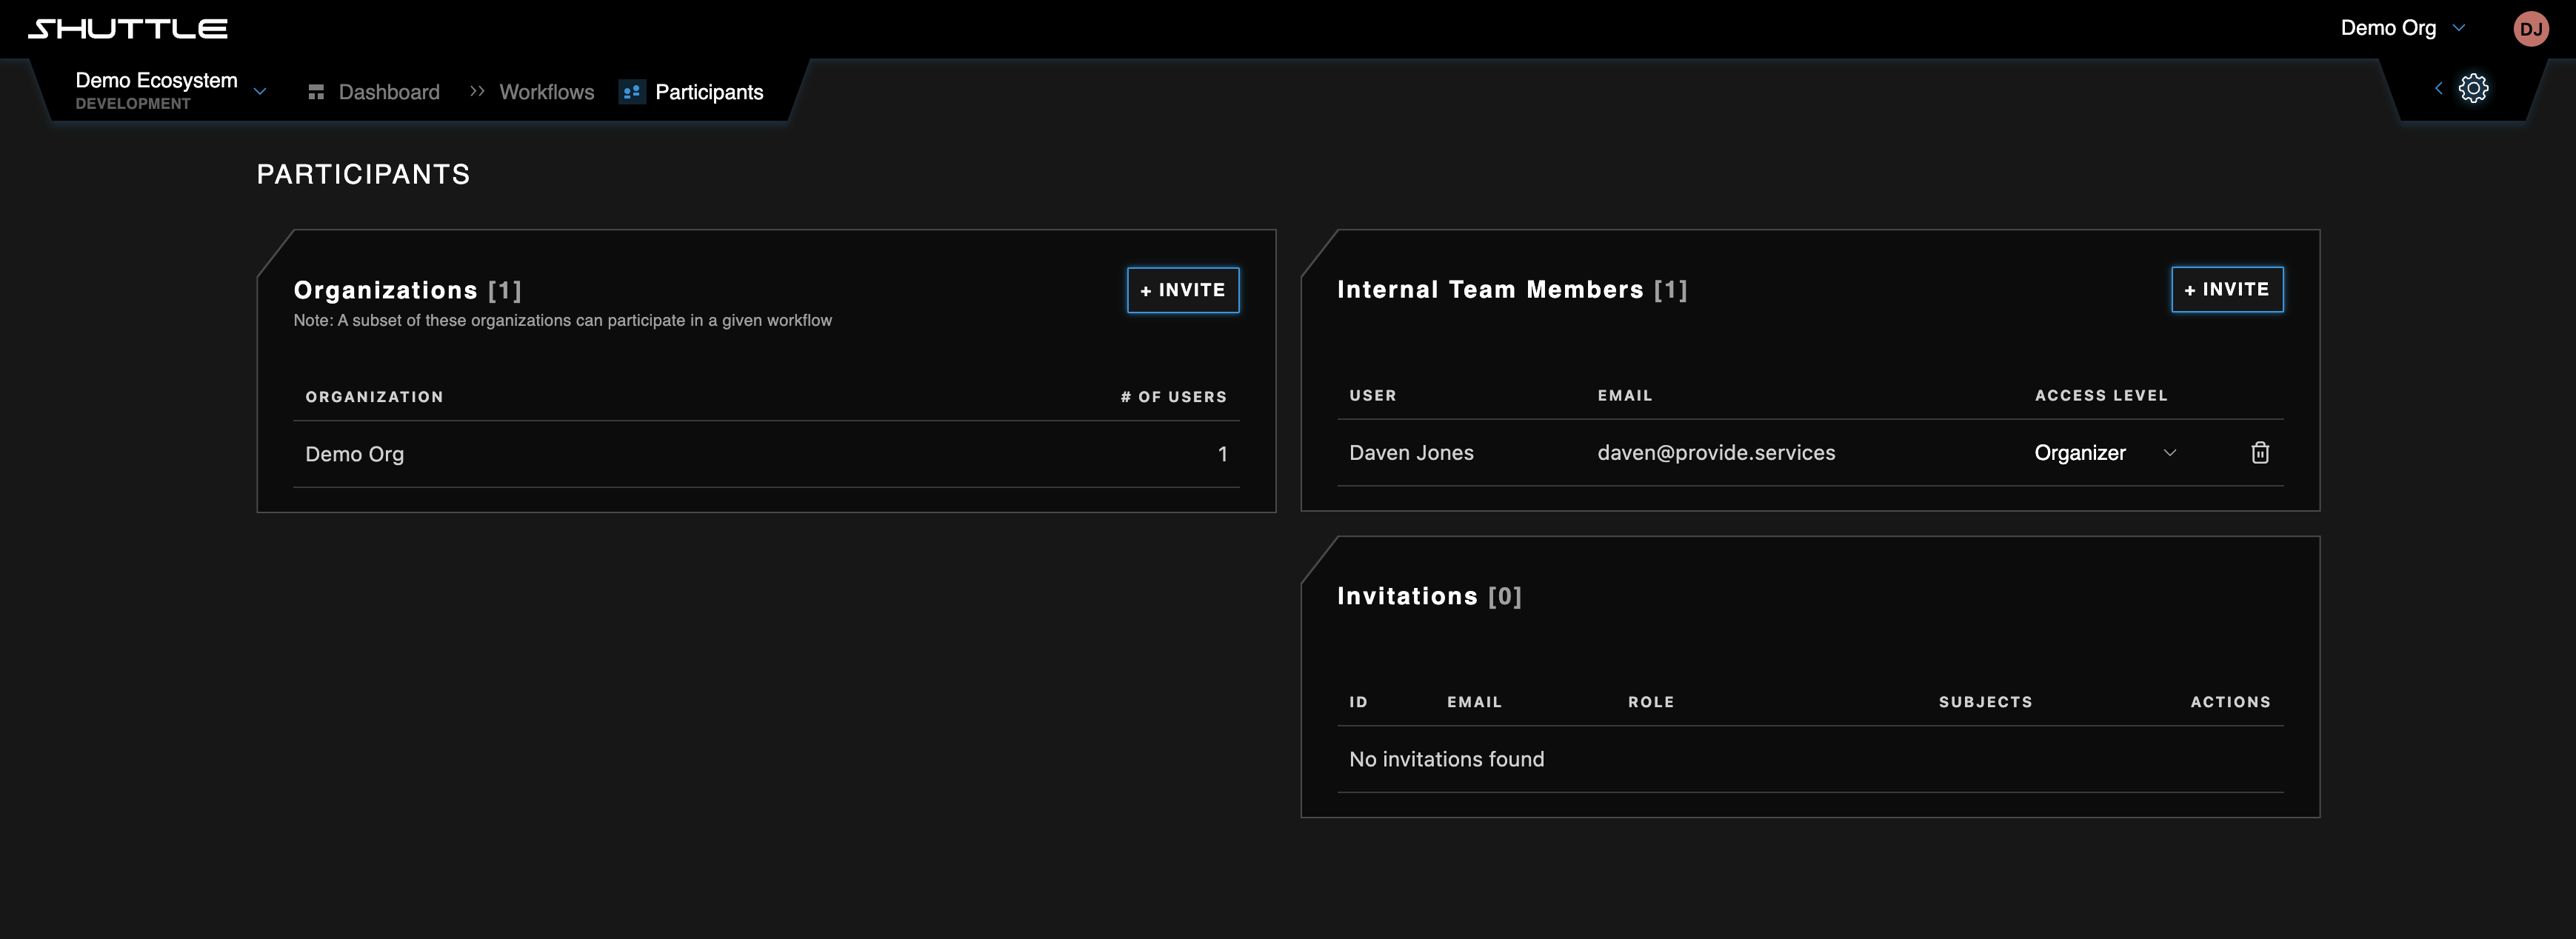Viewport: 2576px width, 939px height.
Task: Click Internal Team Members [1] heading
Action: (1512, 289)
